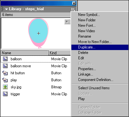Viewport: 129px width, 117px height.
Task: Collapse the Library panel with the triangle
Action: pyautogui.click(x=6, y=9)
